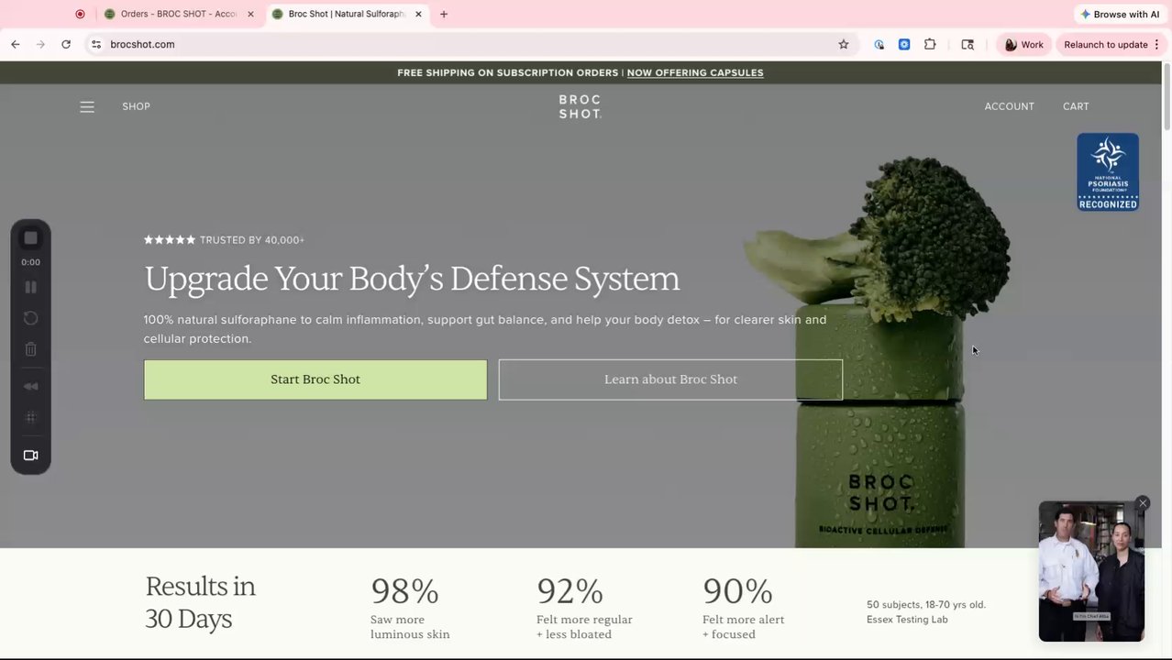Close the floating video widget
Viewport: 1172px width, 660px height.
1143,503
